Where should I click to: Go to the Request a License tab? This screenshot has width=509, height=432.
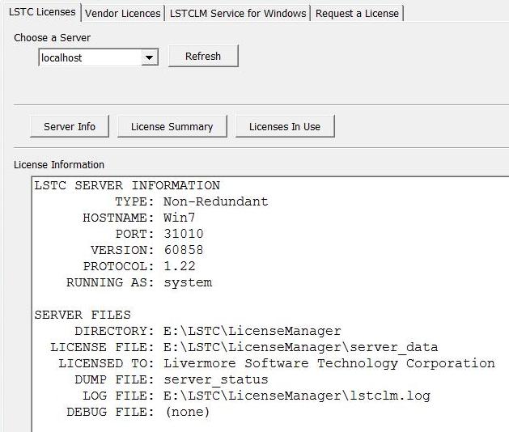pos(357,13)
